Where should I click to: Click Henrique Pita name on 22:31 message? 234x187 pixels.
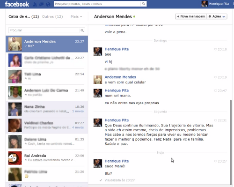[x=117, y=120]
